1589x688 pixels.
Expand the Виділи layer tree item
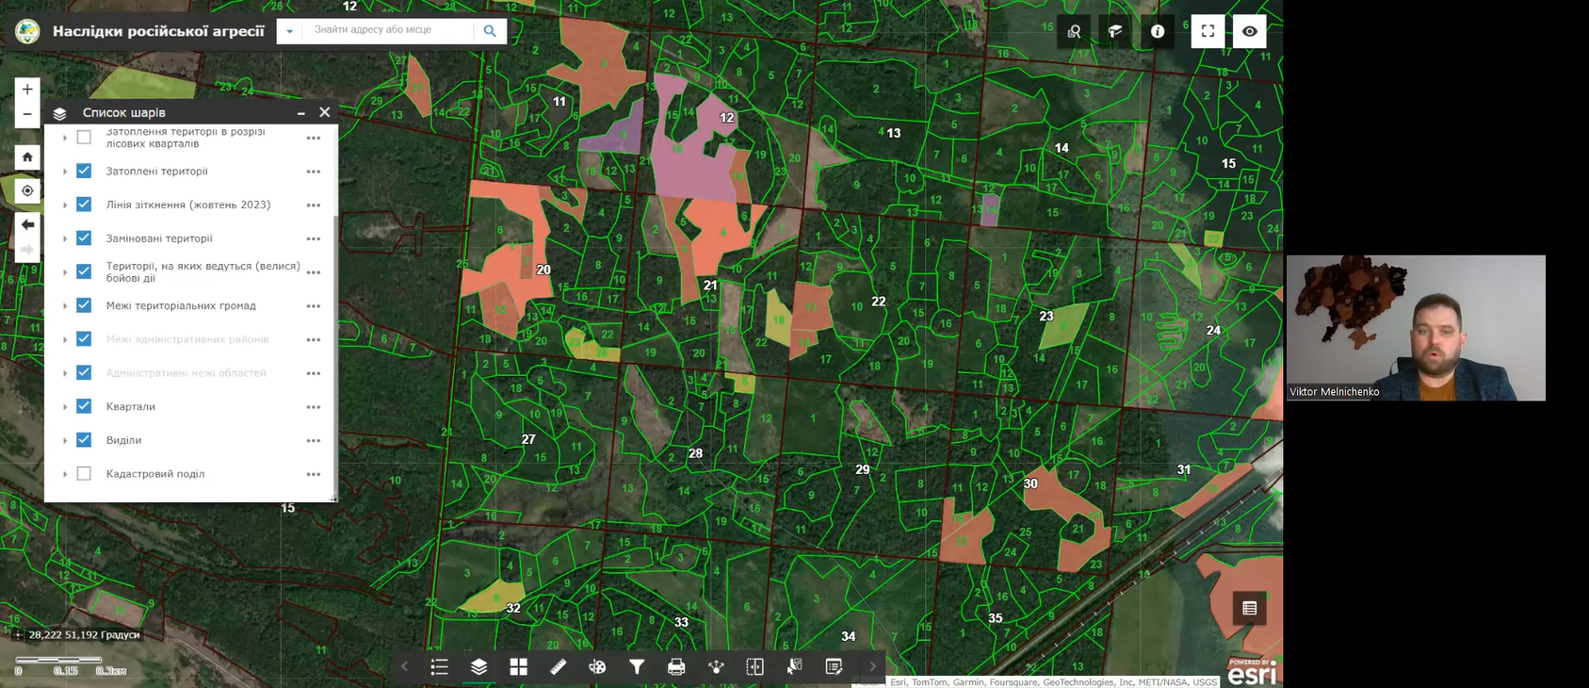[65, 440]
